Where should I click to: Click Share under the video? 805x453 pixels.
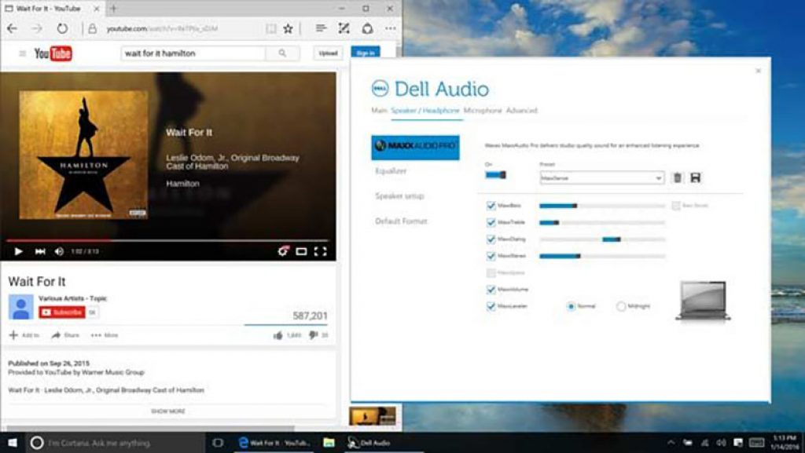click(x=65, y=335)
